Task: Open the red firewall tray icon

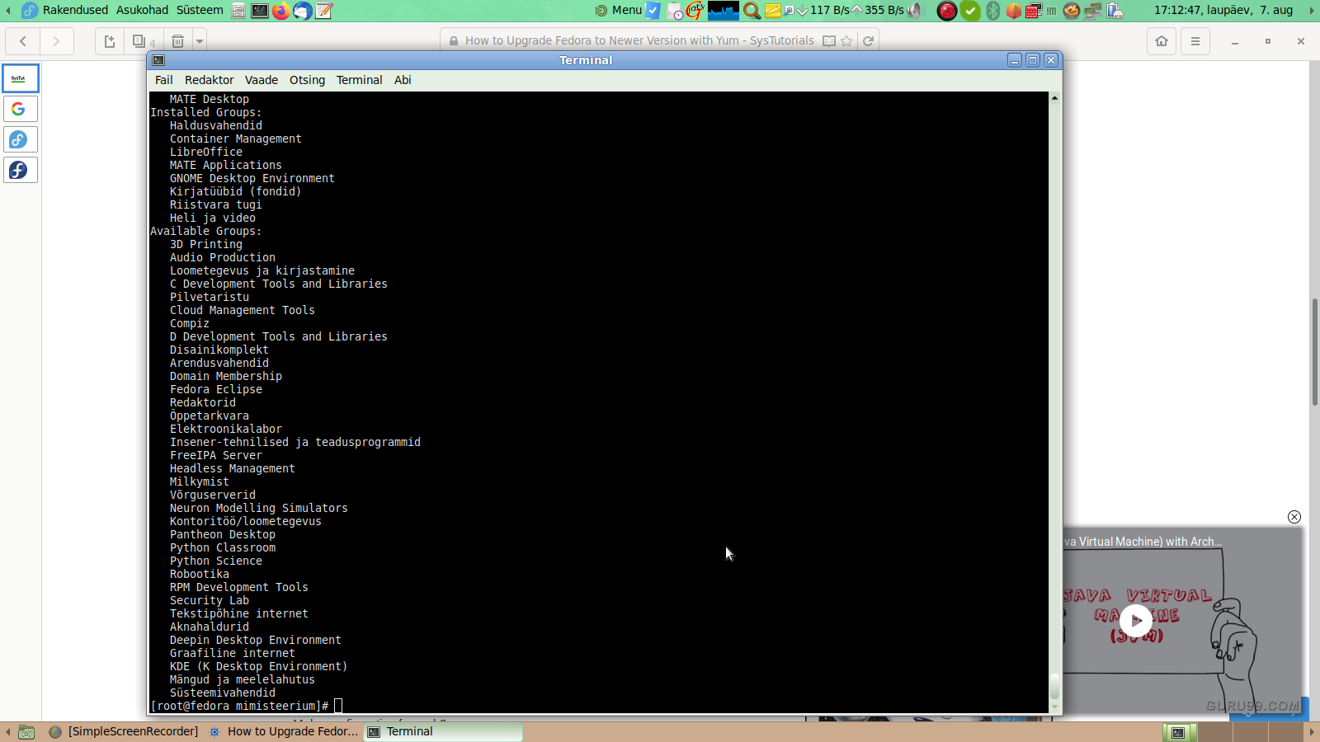Action: [1034, 11]
